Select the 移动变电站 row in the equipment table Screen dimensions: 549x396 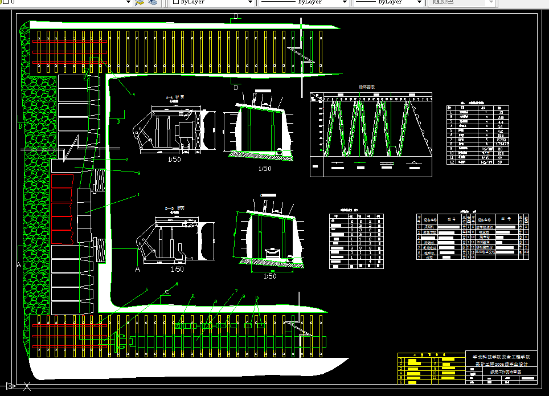[498, 247]
